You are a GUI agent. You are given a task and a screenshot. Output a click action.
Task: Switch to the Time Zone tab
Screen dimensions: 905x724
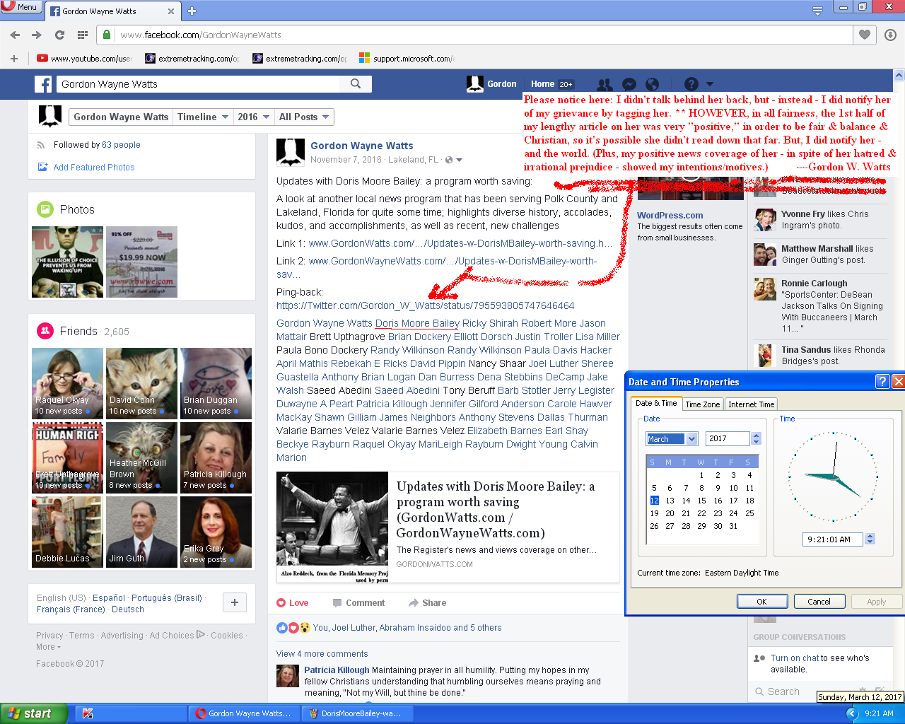click(702, 404)
